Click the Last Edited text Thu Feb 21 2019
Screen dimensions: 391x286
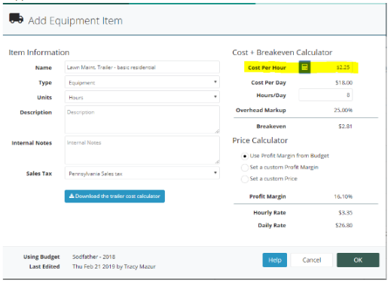click(93, 266)
